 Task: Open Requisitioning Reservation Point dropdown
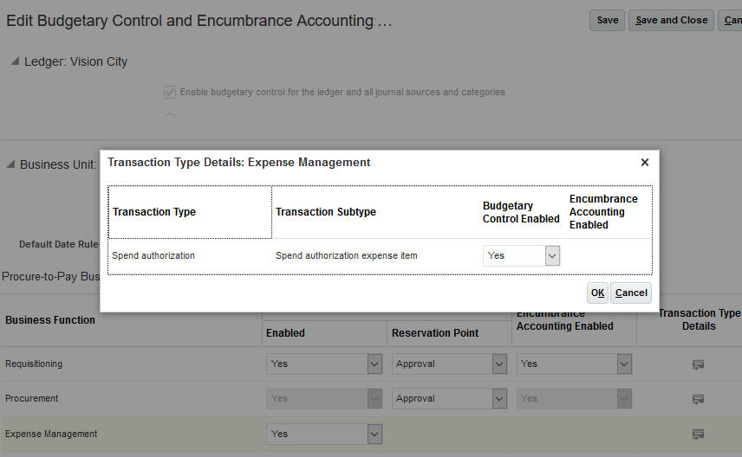[x=499, y=364]
